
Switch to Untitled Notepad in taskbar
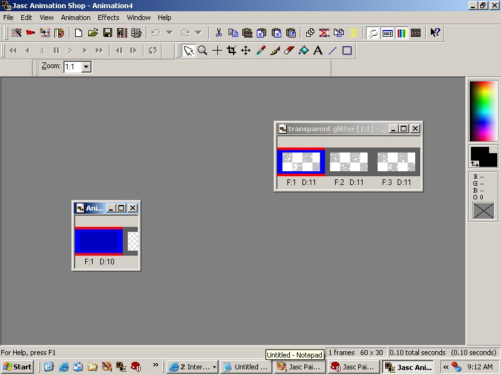point(245,367)
